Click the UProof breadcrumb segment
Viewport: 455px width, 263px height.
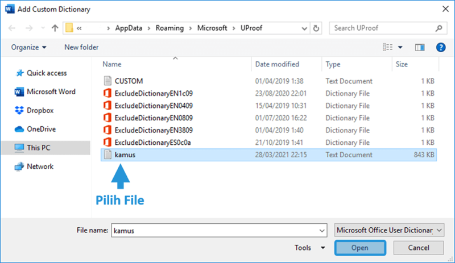click(251, 28)
